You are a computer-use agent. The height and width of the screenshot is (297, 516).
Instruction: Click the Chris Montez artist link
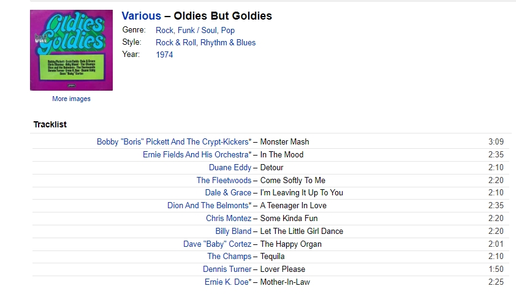tap(229, 218)
